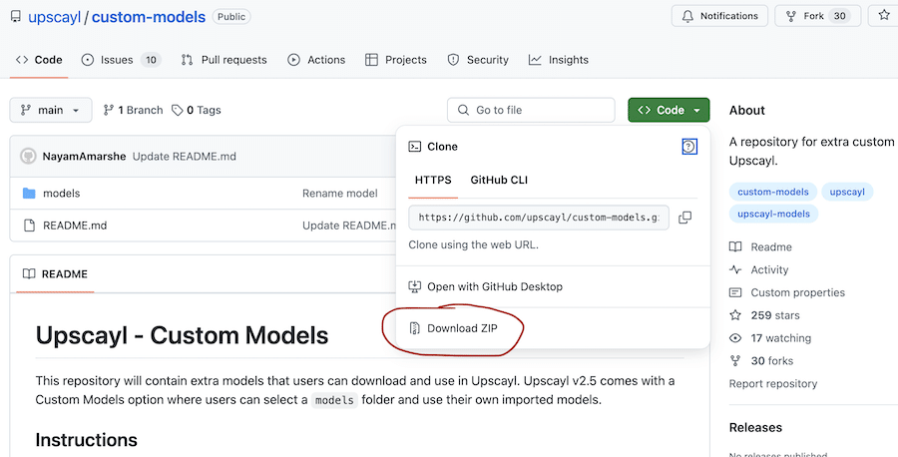This screenshot has height=457, width=898.
Task: Open the Actions tab
Action: [316, 60]
